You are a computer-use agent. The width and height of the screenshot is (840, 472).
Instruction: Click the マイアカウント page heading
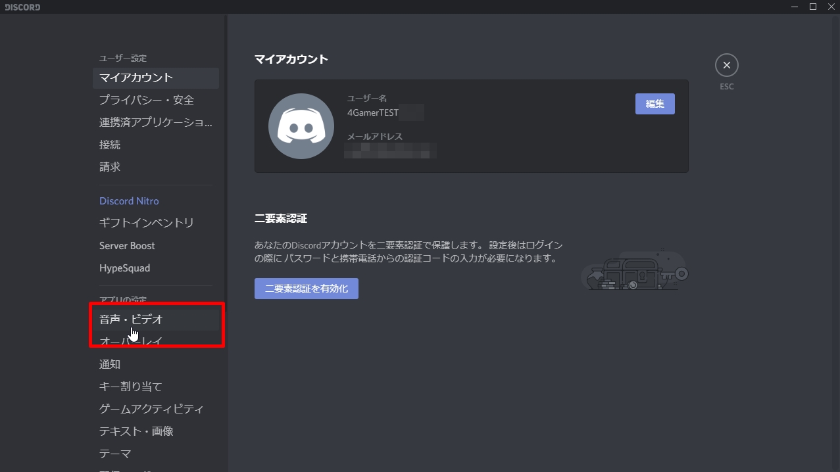(x=291, y=59)
